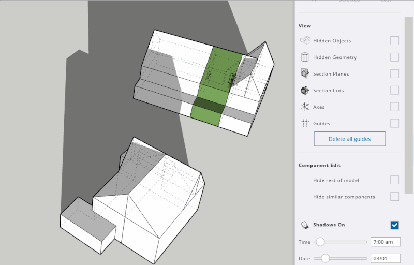Click the 7:00 am time field
The image size is (414, 265).
point(386,242)
